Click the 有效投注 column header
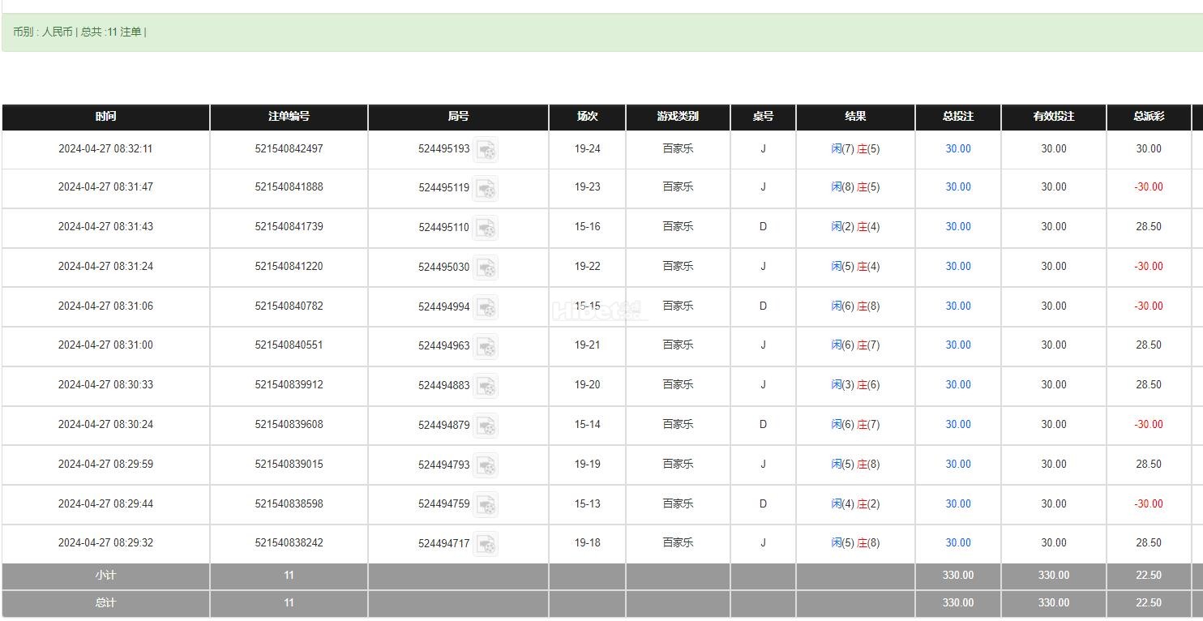The height and width of the screenshot is (621, 1203). [x=1054, y=117]
